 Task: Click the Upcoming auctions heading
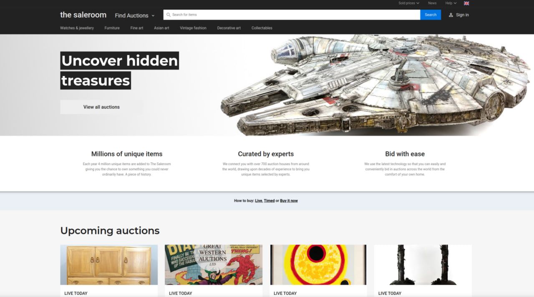(x=110, y=231)
